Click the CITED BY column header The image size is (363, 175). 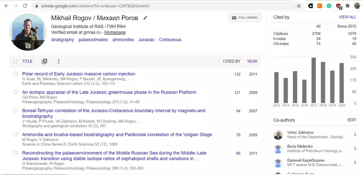(x=232, y=61)
